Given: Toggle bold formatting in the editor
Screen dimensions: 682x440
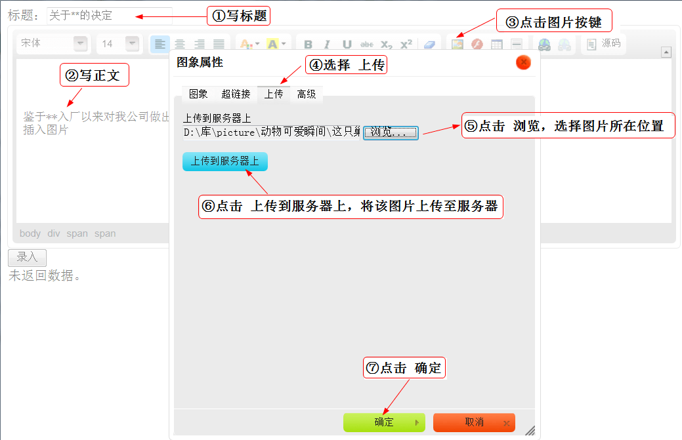Looking at the screenshot, I should coord(308,44).
